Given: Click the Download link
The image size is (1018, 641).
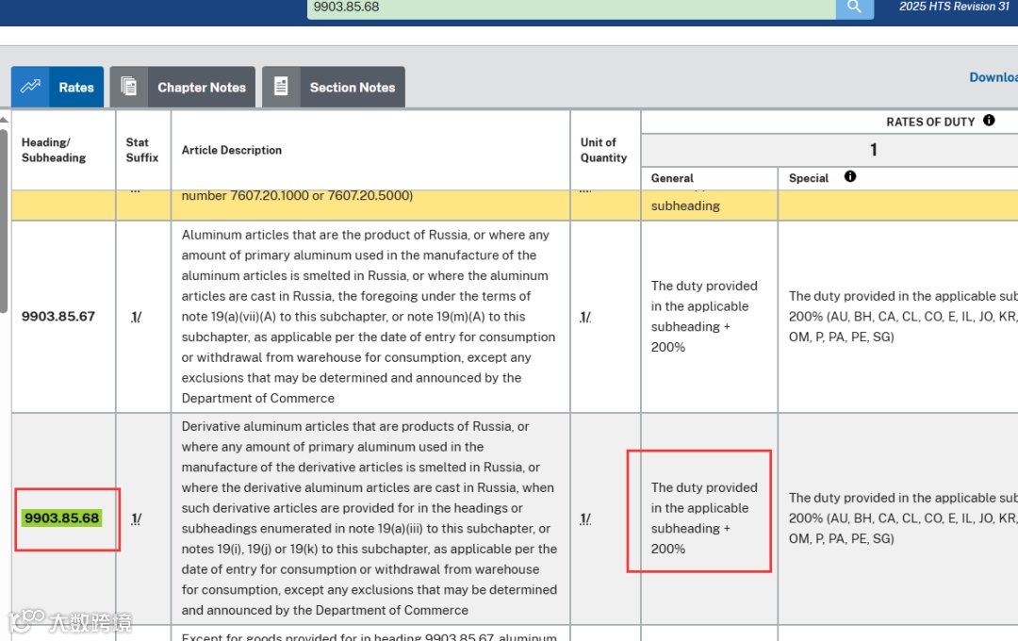Looking at the screenshot, I should coord(993,77).
